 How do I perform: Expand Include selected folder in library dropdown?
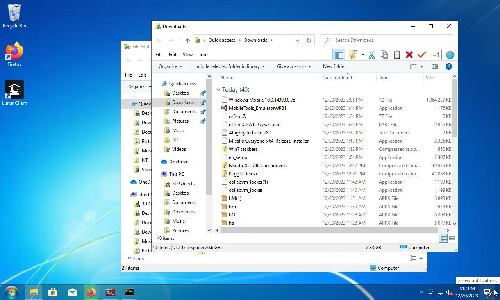click(x=229, y=66)
